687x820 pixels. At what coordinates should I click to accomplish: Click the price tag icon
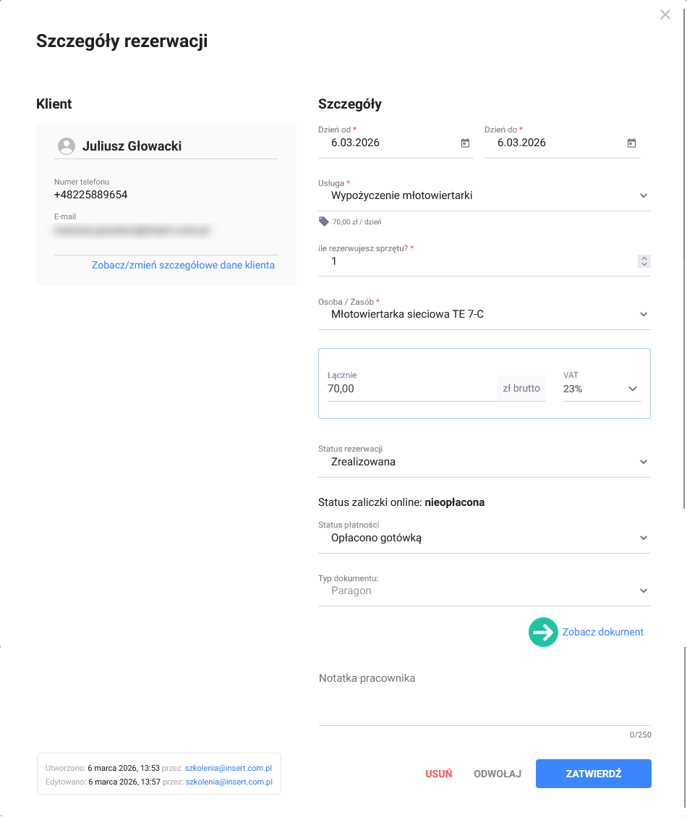(323, 222)
